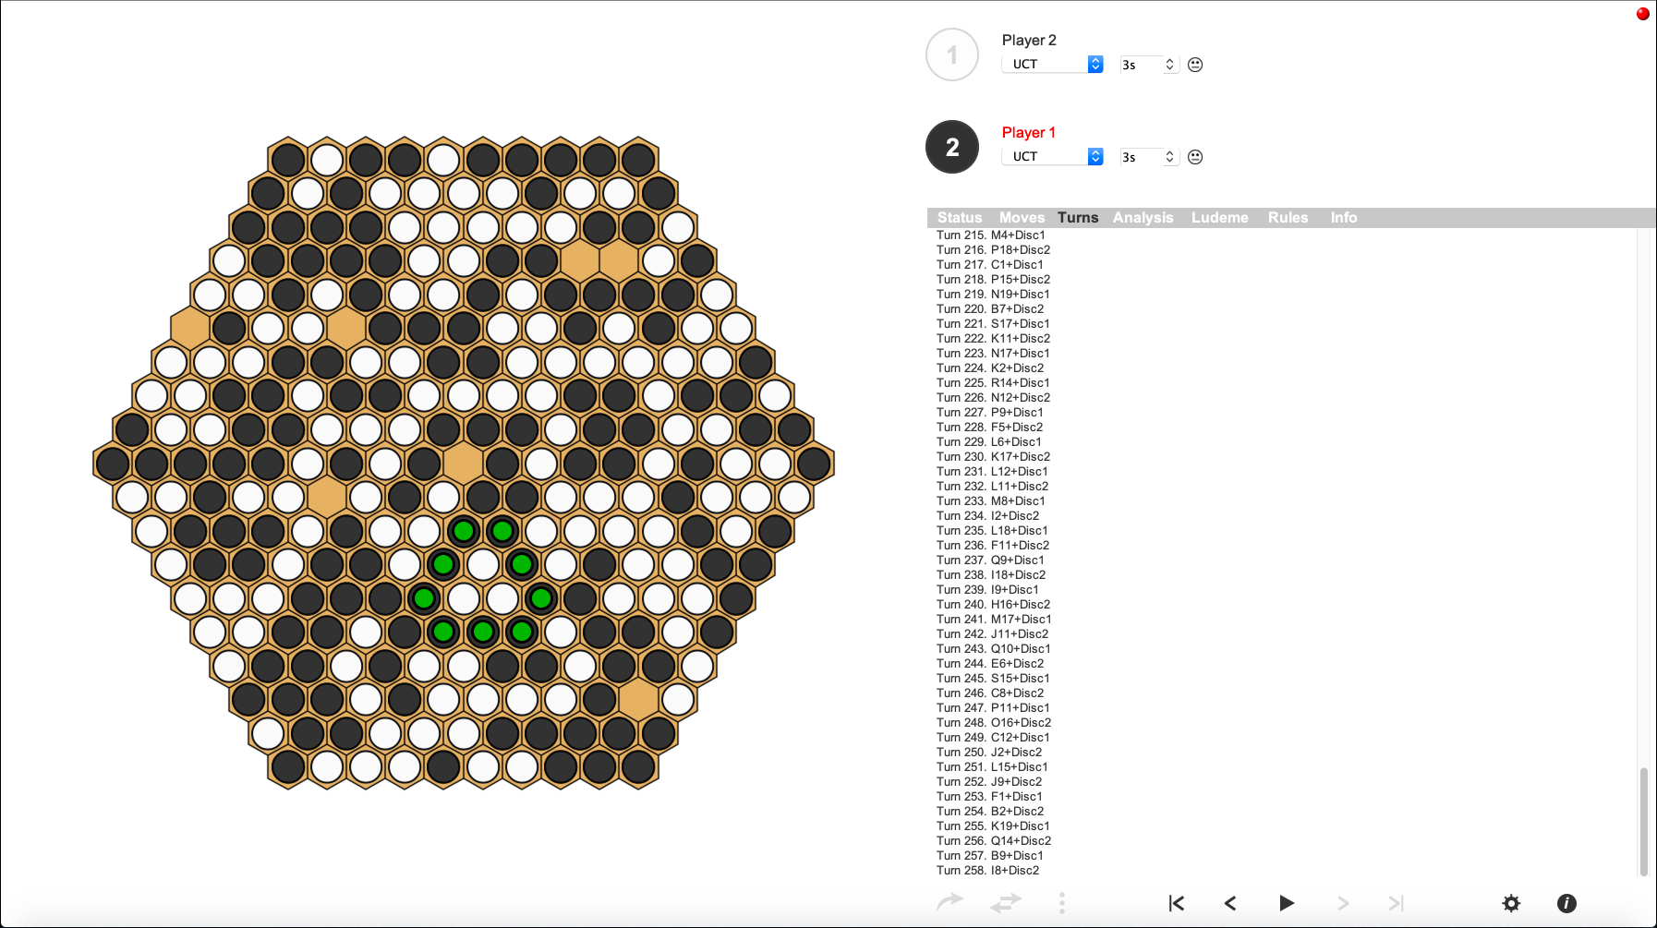Switch to the Moves tab
The width and height of the screenshot is (1657, 928).
1022,217
